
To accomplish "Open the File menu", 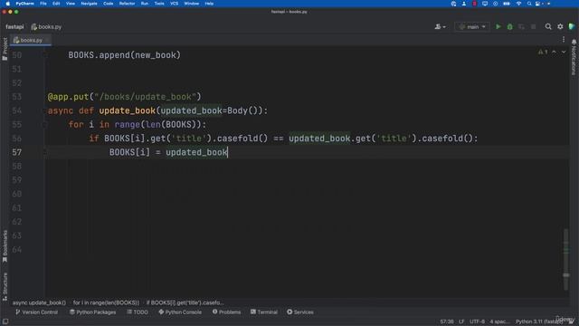I will tap(43, 4).
